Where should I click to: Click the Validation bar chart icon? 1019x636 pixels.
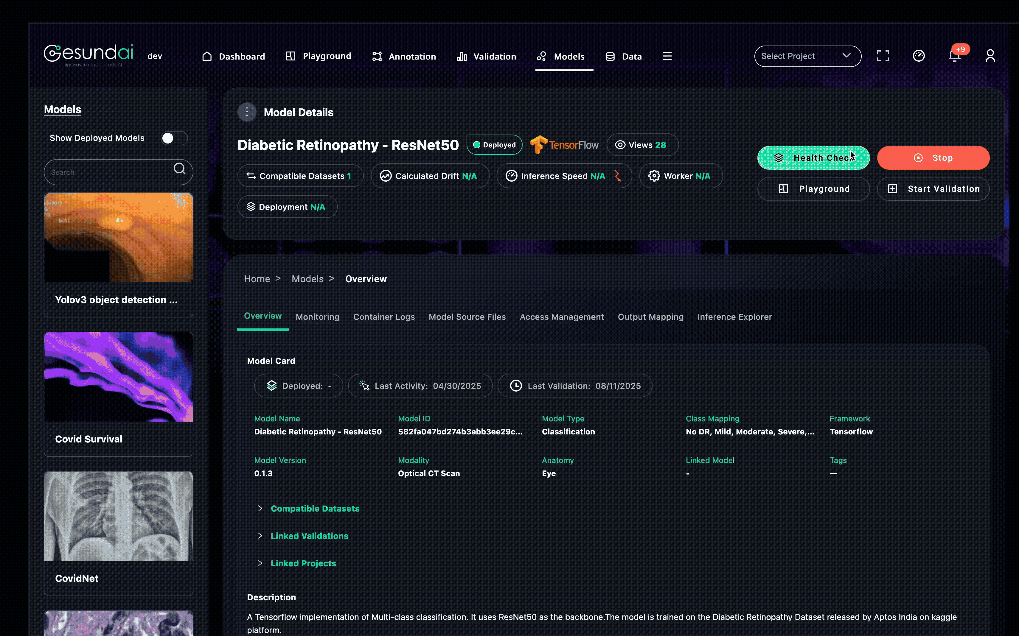point(462,56)
